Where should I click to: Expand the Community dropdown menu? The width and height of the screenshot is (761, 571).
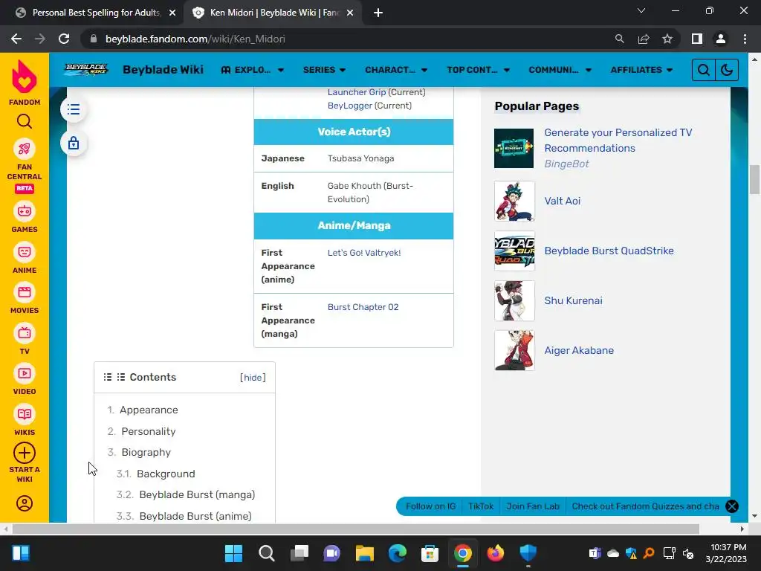point(560,70)
